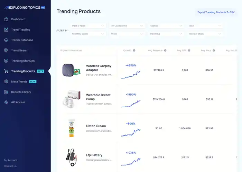Click the Trending Startups presentation icon

(6, 61)
